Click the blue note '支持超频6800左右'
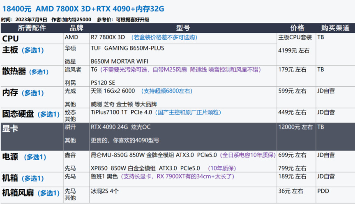Image resolution: width=355 pixels, height=204 pixels. click(x=167, y=91)
